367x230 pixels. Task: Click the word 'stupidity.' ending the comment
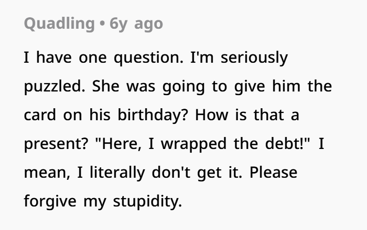point(147,201)
